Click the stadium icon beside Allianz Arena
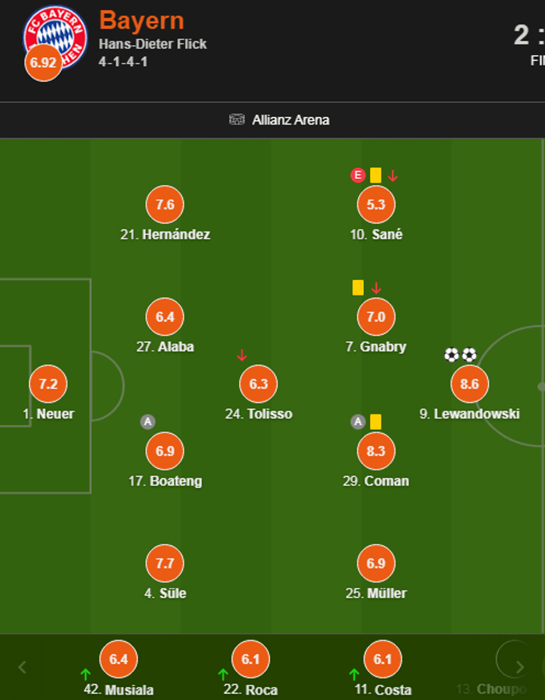This screenshot has width=545, height=700. click(237, 120)
